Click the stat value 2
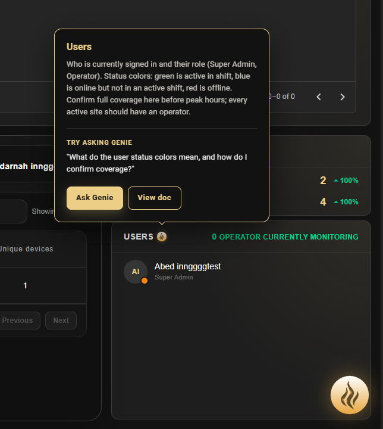Screen dimensions: 383x429 (323, 181)
